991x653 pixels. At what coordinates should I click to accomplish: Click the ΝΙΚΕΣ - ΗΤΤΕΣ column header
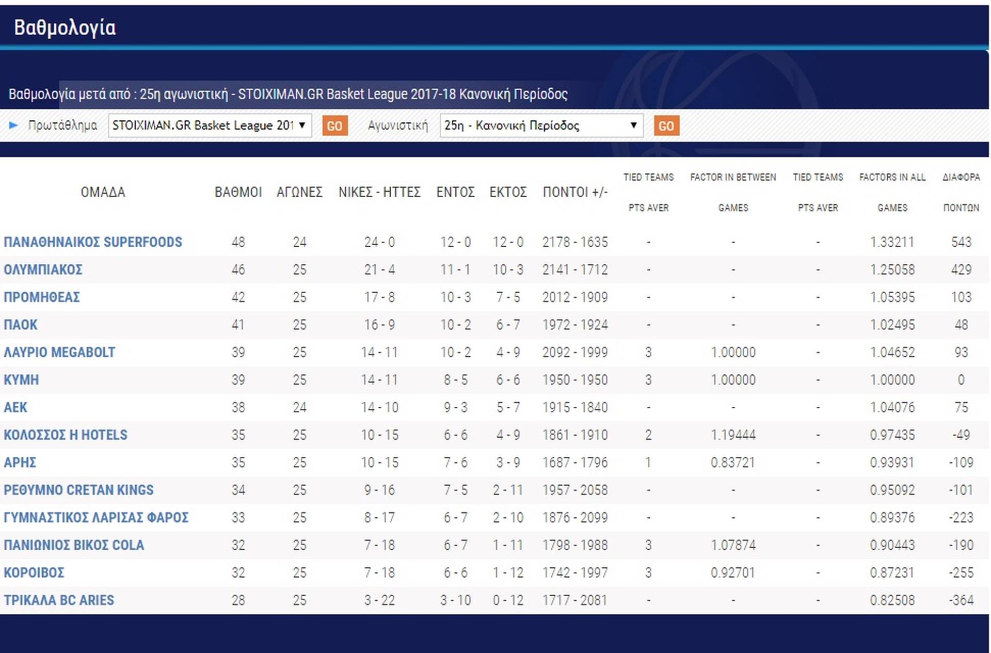point(379,192)
